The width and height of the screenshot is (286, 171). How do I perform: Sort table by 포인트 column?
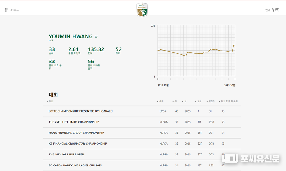click(x=211, y=101)
